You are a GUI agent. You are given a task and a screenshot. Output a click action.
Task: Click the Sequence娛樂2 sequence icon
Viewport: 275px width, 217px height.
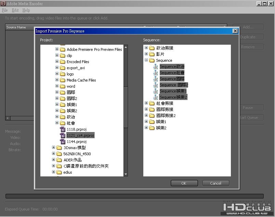(x=155, y=97)
